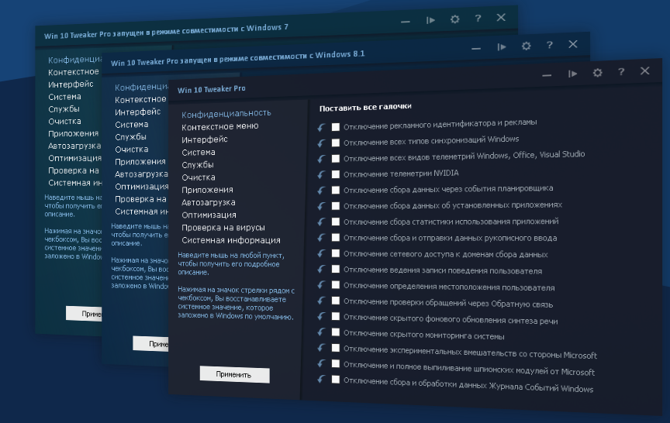
Task: Select the Конфиденциальность section in the front window
Action: point(226,114)
